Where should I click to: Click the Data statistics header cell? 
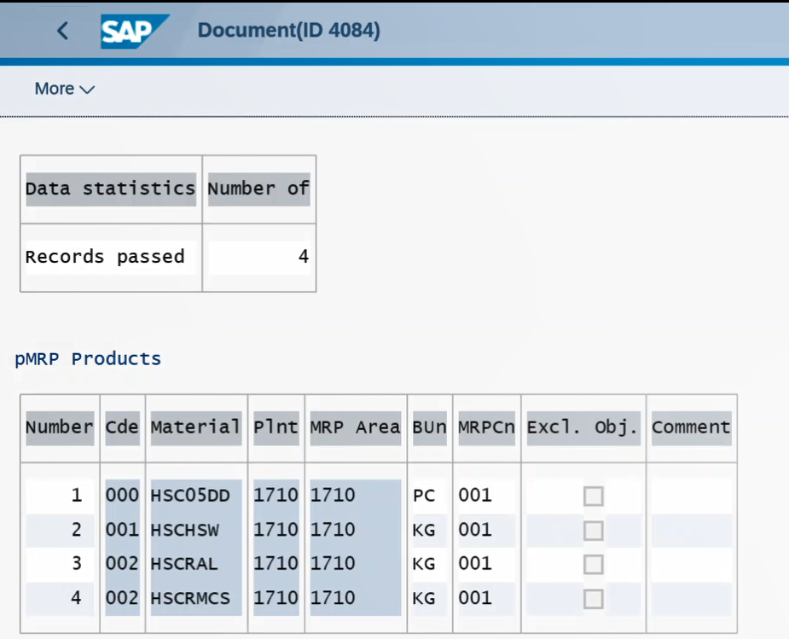111,189
